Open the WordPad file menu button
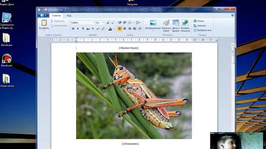The image size is (266, 149). pos(43,16)
